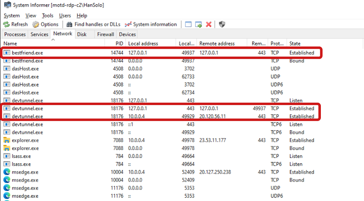Click explorer.exe Bound row folder icon
The width and height of the screenshot is (364, 201).
point(7,148)
